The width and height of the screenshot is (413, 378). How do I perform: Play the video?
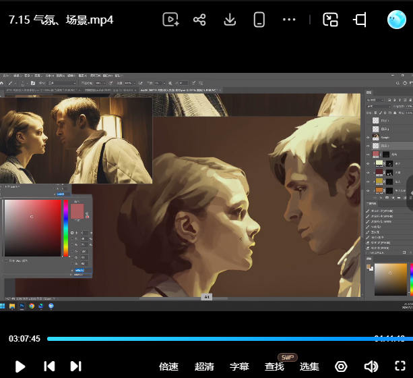tap(20, 367)
